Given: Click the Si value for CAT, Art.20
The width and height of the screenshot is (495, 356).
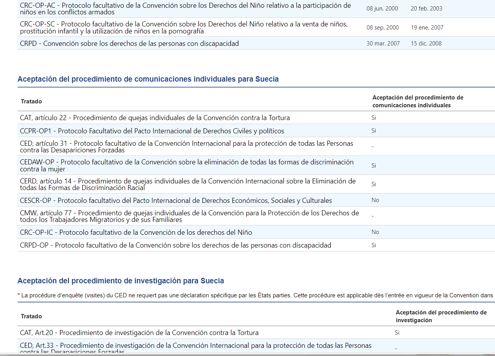Looking at the screenshot, I should pos(397,333).
